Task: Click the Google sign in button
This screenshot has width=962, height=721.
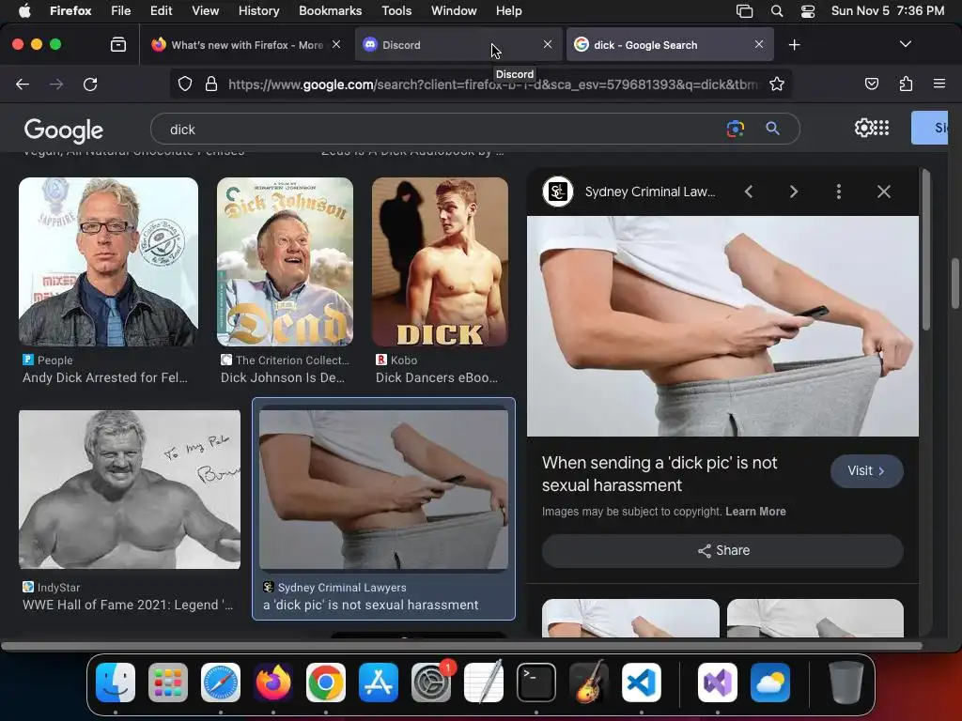Action: [929, 128]
